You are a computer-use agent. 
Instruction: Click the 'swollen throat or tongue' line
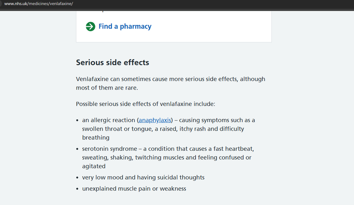[x=163, y=129]
